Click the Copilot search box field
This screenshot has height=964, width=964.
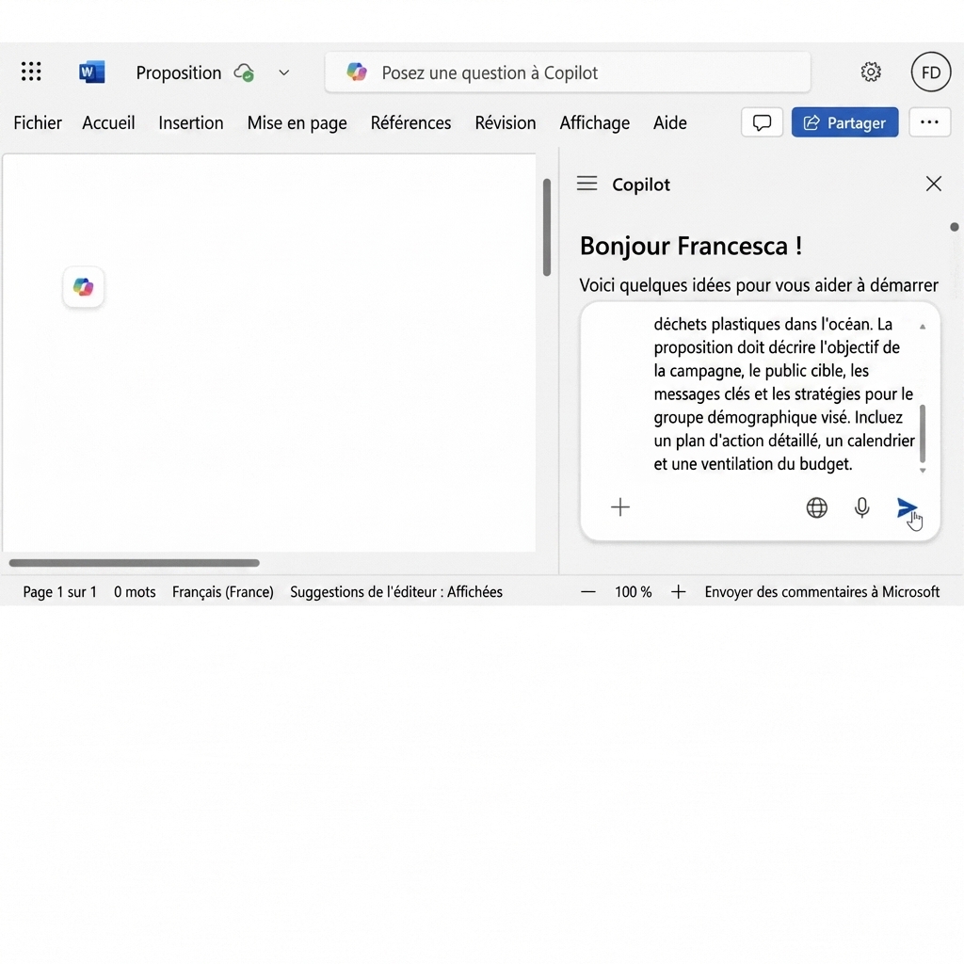point(568,72)
